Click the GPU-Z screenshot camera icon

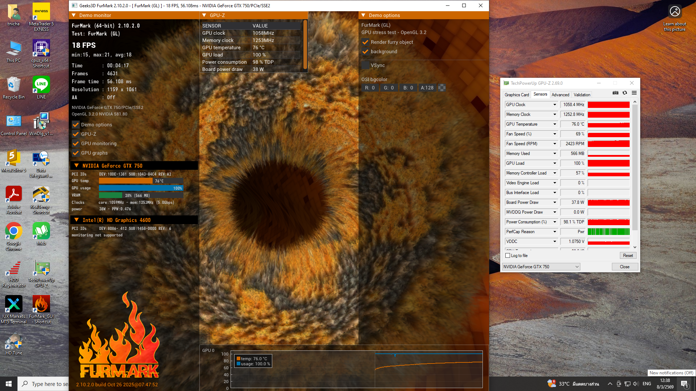pos(616,93)
